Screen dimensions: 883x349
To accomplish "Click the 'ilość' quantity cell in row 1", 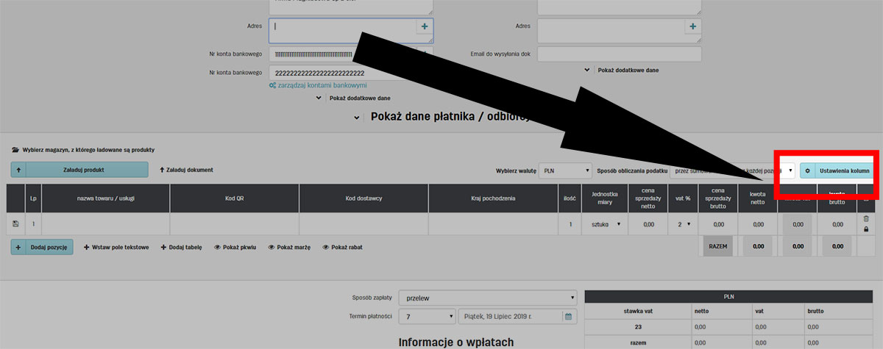I will coord(570,224).
